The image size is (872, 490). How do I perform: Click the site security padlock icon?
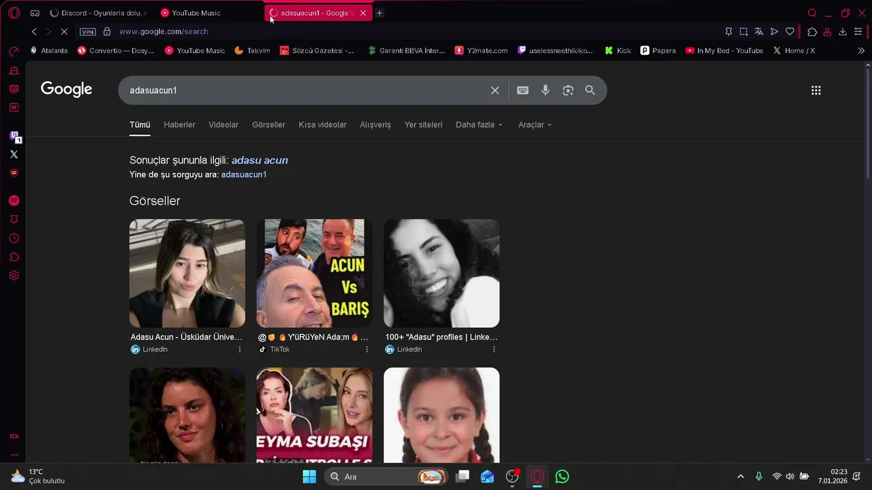click(x=107, y=31)
